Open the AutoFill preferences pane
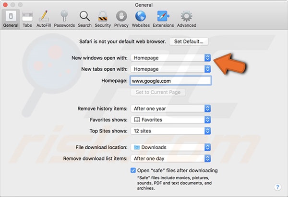288x197 pixels. pyautogui.click(x=45, y=19)
